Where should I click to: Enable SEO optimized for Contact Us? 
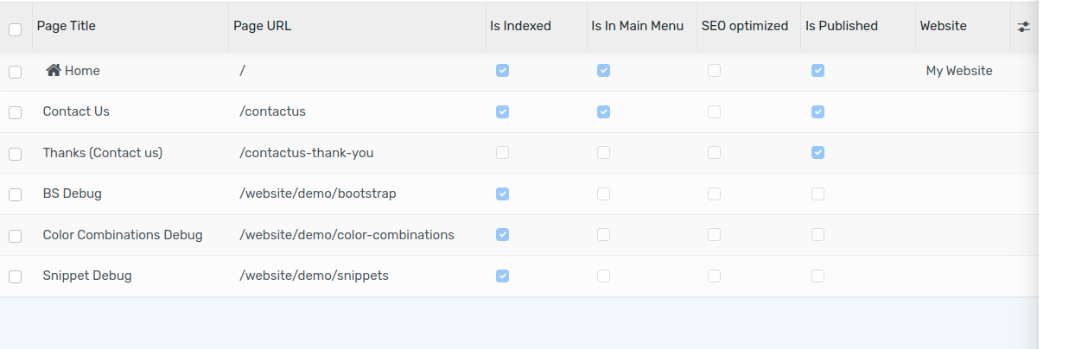714,111
